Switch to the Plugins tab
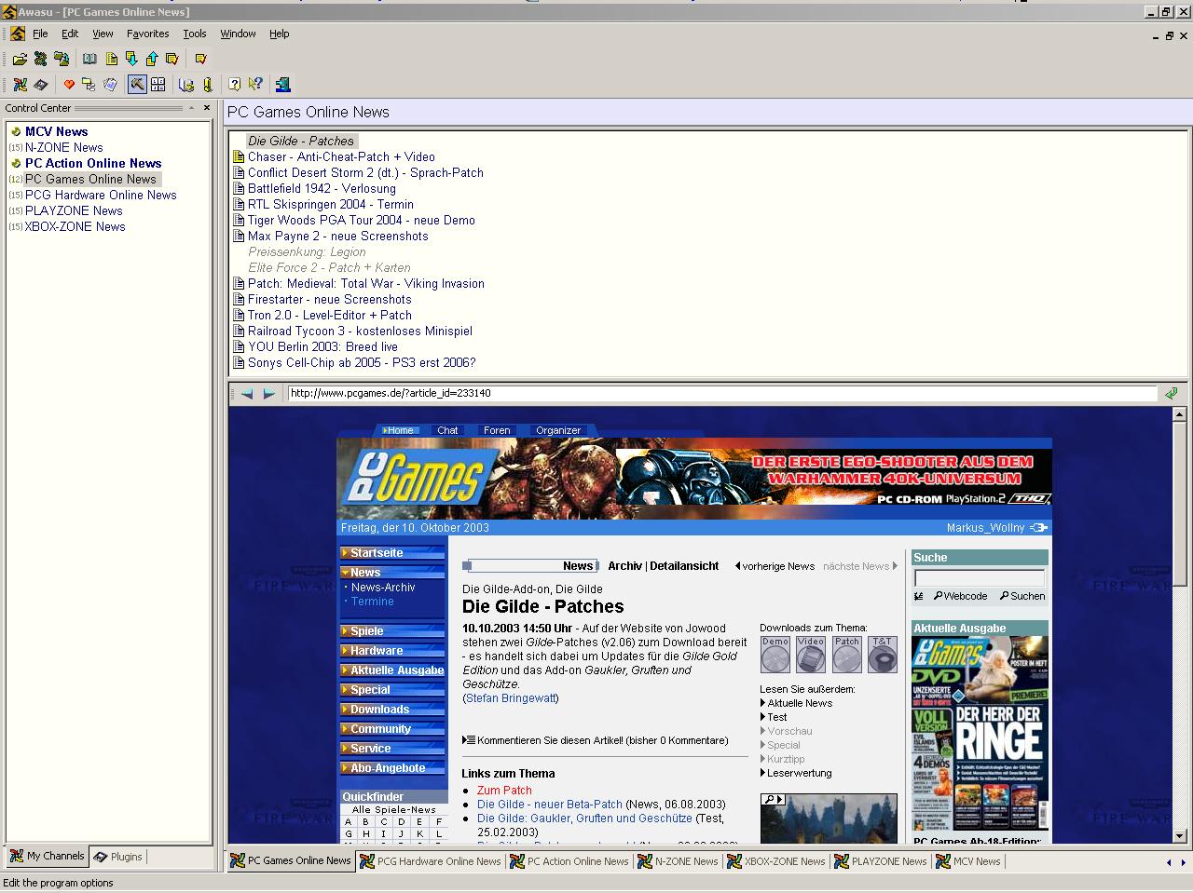 [x=117, y=857]
